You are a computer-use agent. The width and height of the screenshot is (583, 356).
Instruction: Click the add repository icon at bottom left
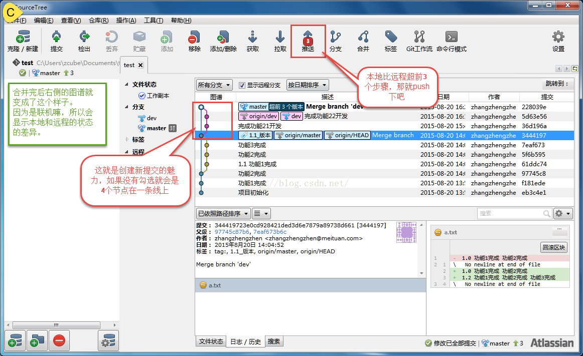(15, 340)
